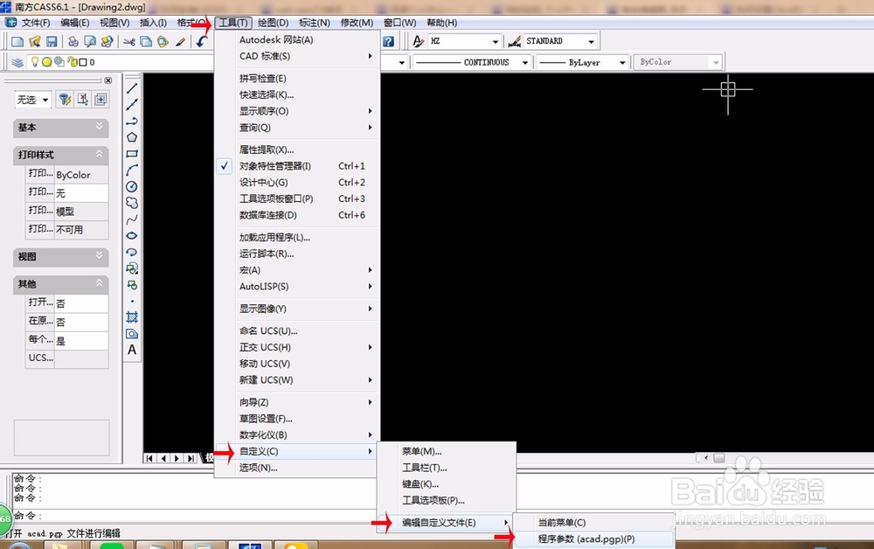Select the Revision Cloud tool
Screen dimensions: 874x549
tap(132, 203)
